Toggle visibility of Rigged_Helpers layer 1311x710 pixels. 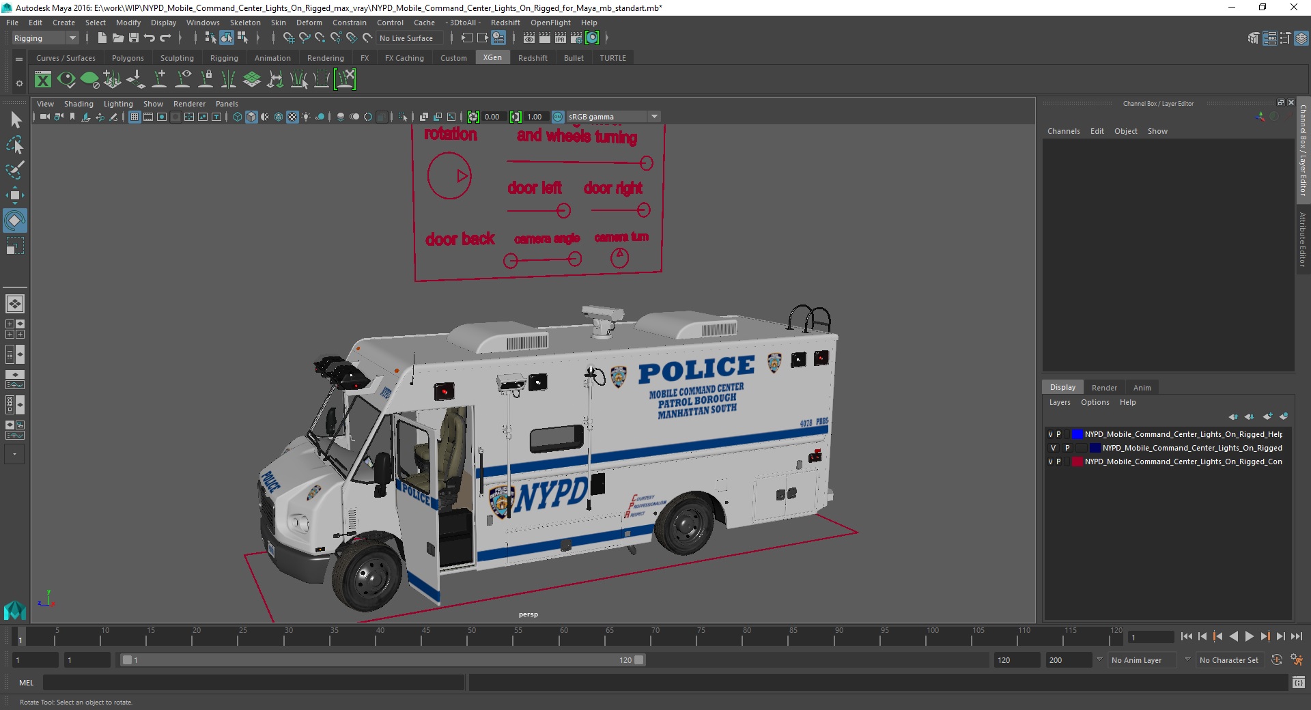pyautogui.click(x=1050, y=434)
